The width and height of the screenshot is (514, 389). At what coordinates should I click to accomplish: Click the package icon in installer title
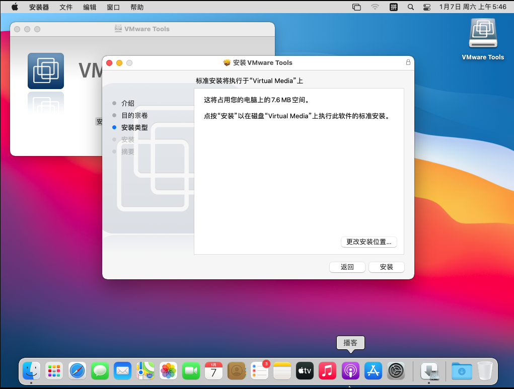(227, 62)
